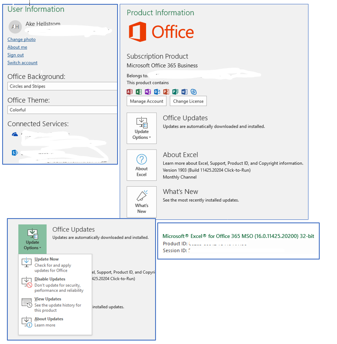
Task: Click the PowerPoint app icon
Action: pos(166,92)
